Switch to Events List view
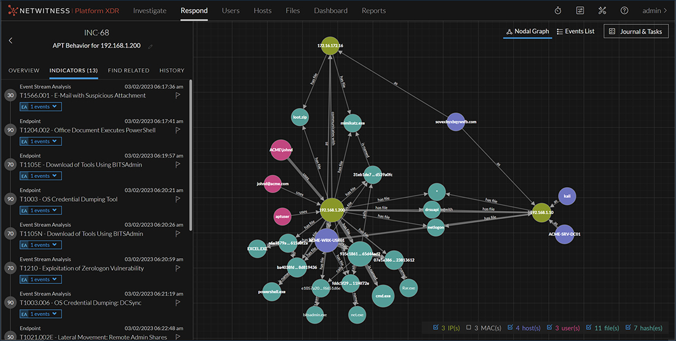 coord(576,31)
